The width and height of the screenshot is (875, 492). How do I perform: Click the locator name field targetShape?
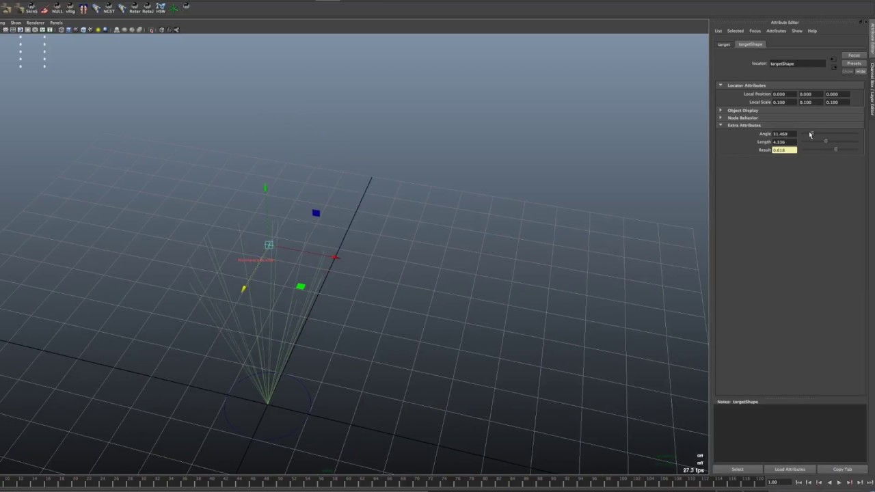pos(797,64)
